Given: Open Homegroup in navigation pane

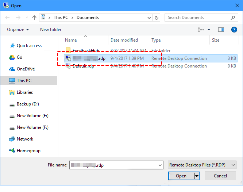Looking at the screenshot, I should [28, 151].
